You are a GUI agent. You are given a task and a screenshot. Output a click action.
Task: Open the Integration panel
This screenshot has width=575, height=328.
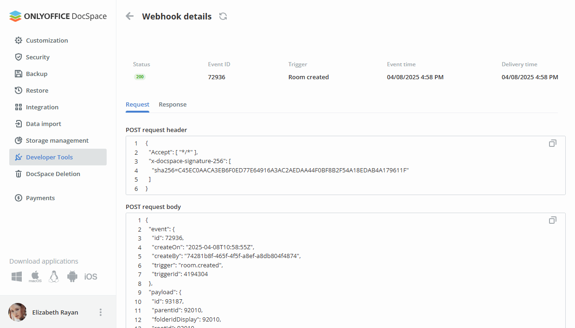(x=41, y=107)
